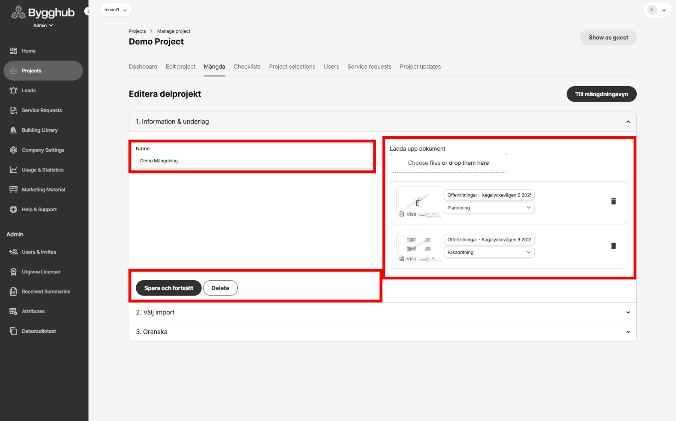Collapse the sidebar with the arrow
Screen dimensions: 676x421
(x=88, y=11)
